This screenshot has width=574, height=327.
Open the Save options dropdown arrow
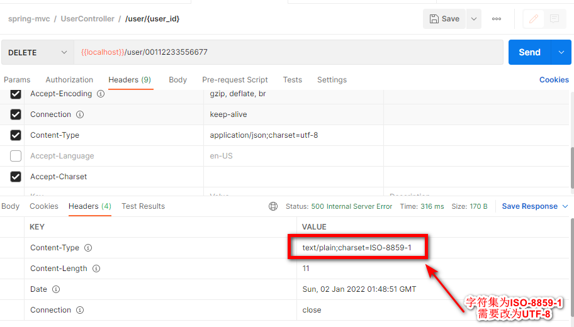474,19
